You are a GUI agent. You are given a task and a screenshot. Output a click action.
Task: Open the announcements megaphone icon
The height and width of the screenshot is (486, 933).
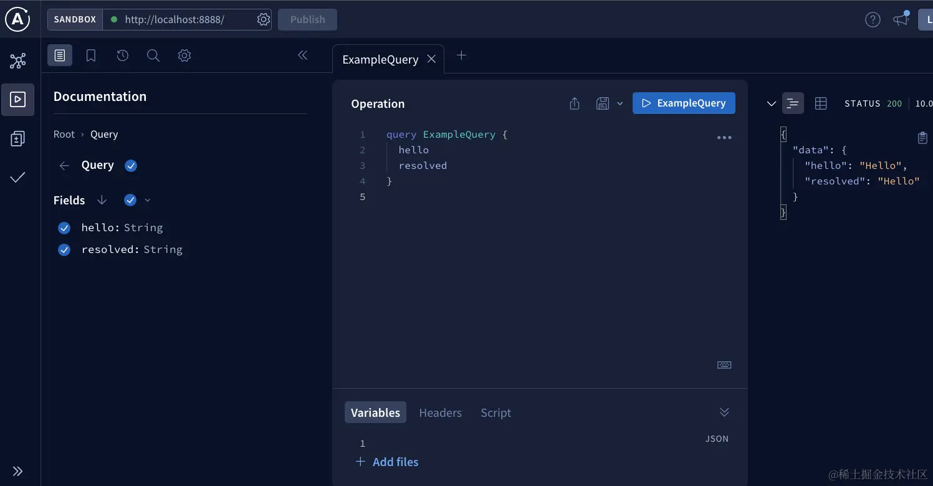901,19
